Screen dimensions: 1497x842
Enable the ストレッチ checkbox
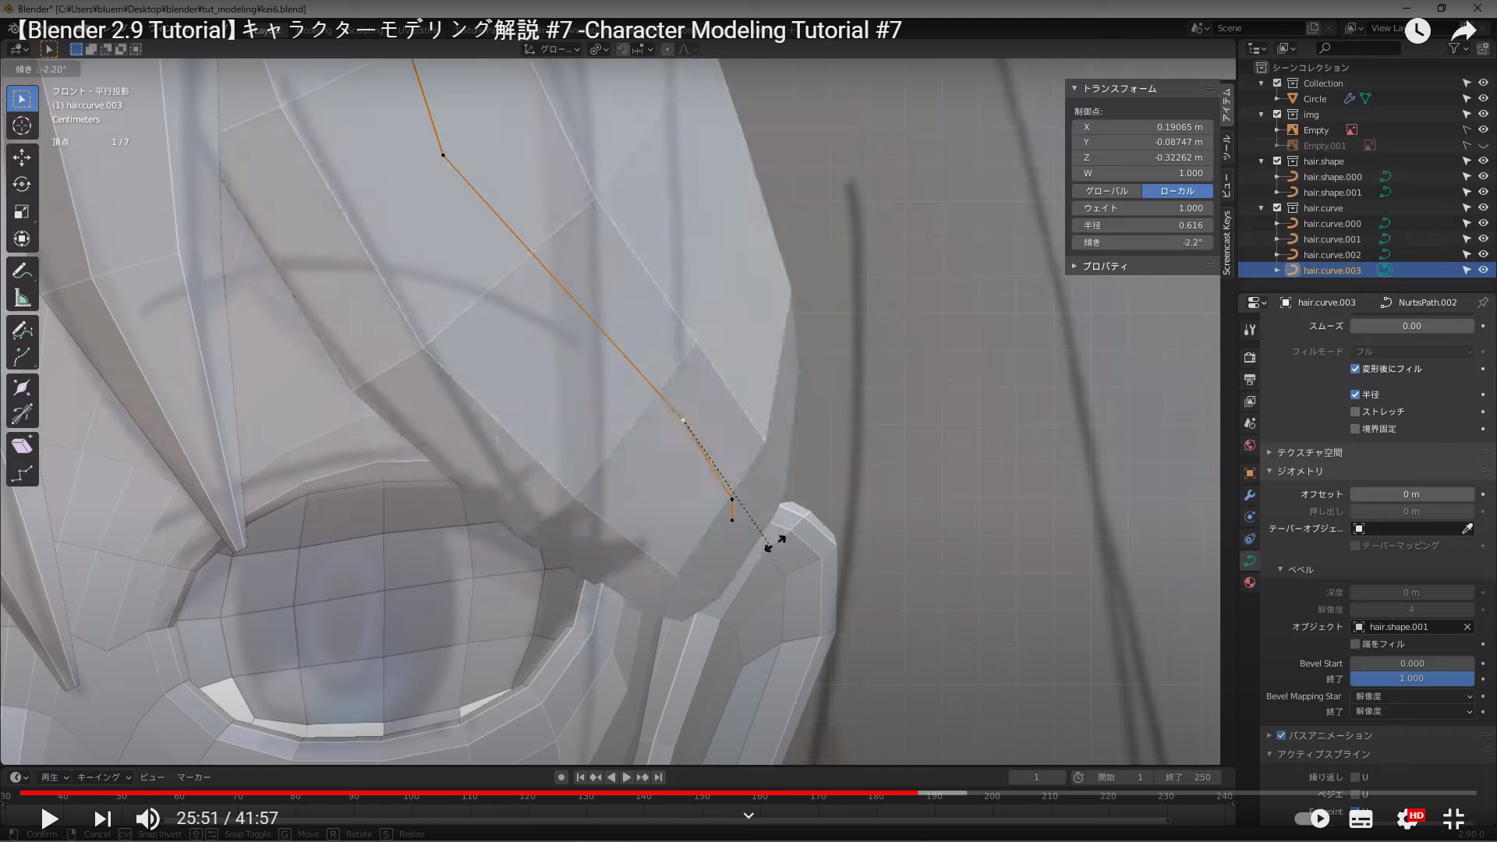(1355, 412)
